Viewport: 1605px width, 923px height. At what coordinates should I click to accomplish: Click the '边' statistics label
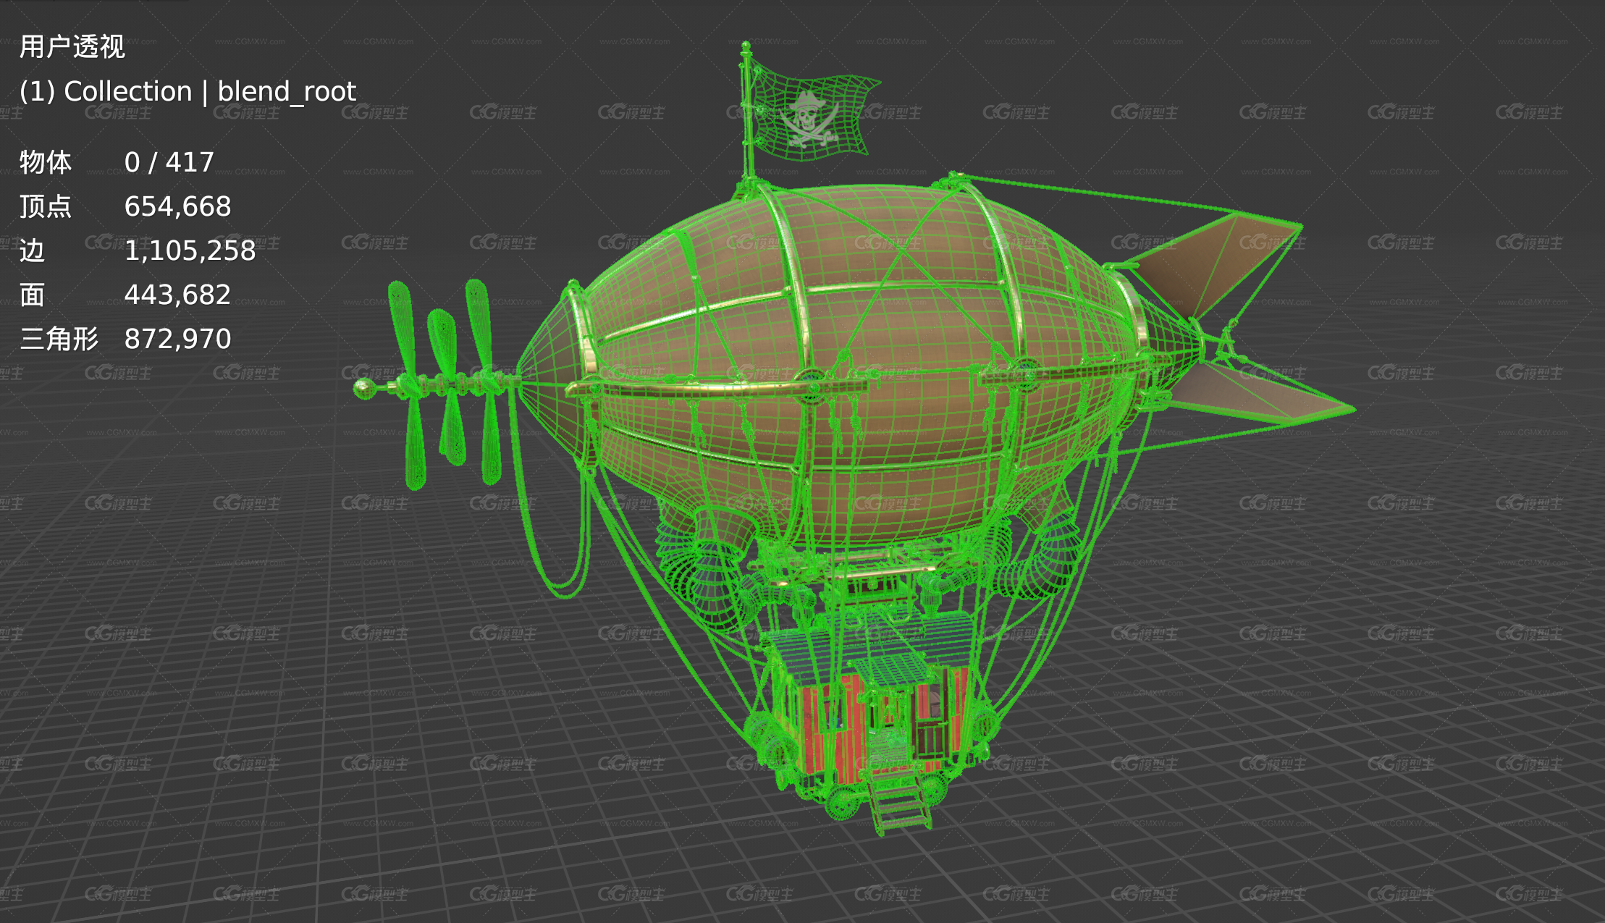click(33, 250)
